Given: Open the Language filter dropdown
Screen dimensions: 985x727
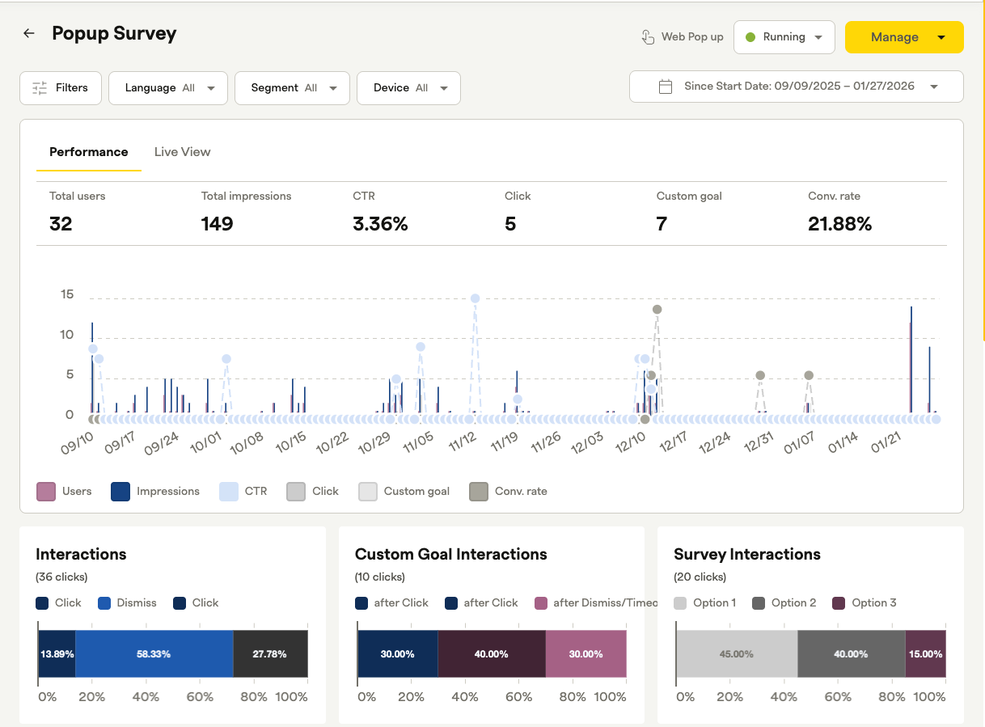Looking at the screenshot, I should coord(168,88).
